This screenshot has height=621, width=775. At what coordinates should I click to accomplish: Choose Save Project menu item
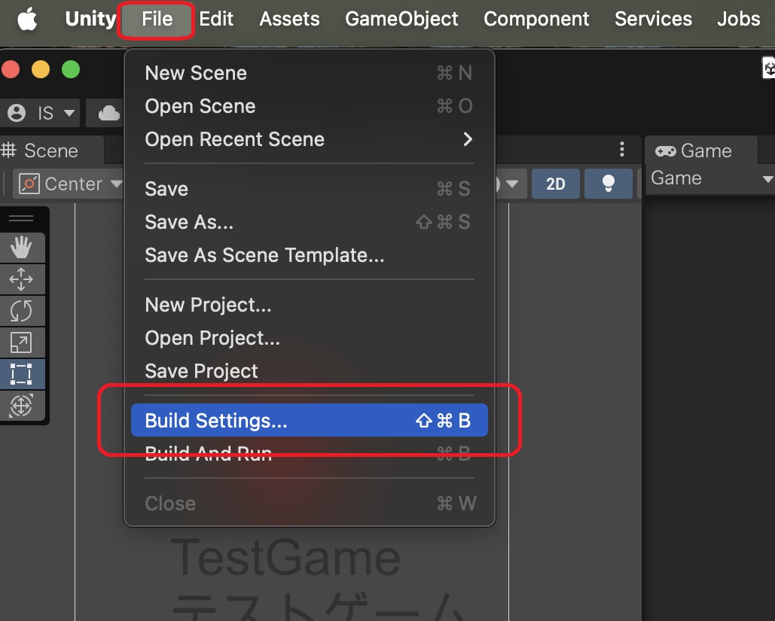309,371
